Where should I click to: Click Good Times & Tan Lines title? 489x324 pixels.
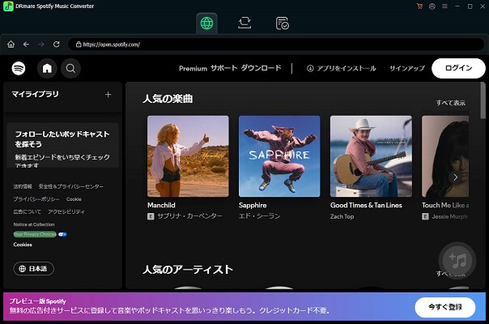366,205
